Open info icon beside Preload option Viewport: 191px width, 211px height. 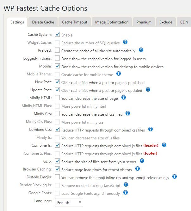point(141,50)
